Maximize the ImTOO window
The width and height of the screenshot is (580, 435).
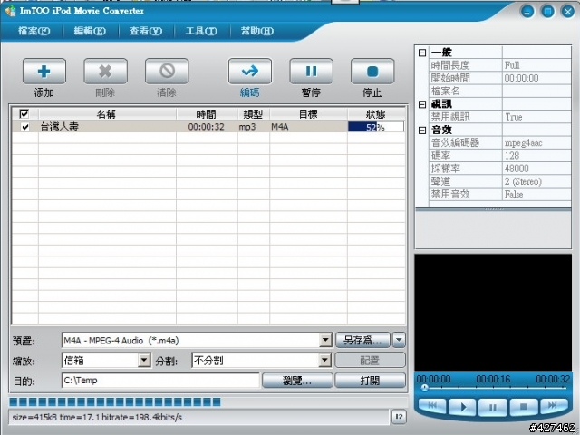click(x=547, y=12)
